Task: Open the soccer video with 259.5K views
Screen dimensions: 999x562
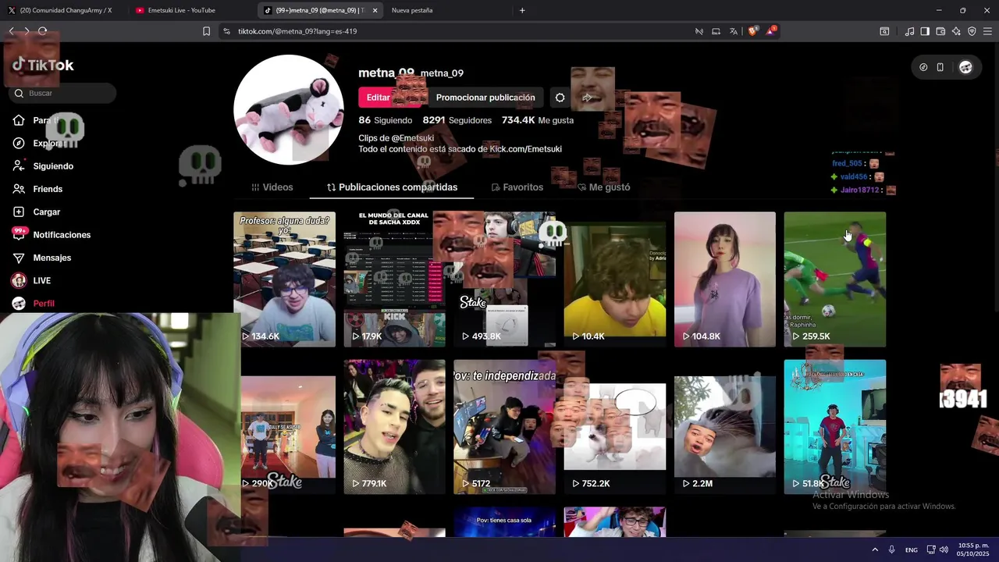Action: pyautogui.click(x=835, y=279)
